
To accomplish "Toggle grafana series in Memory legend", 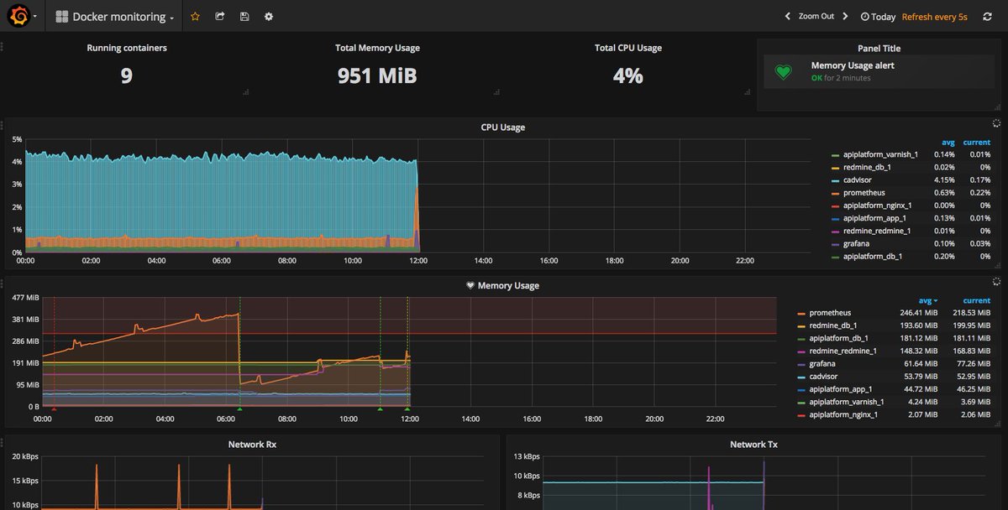I will pos(822,363).
